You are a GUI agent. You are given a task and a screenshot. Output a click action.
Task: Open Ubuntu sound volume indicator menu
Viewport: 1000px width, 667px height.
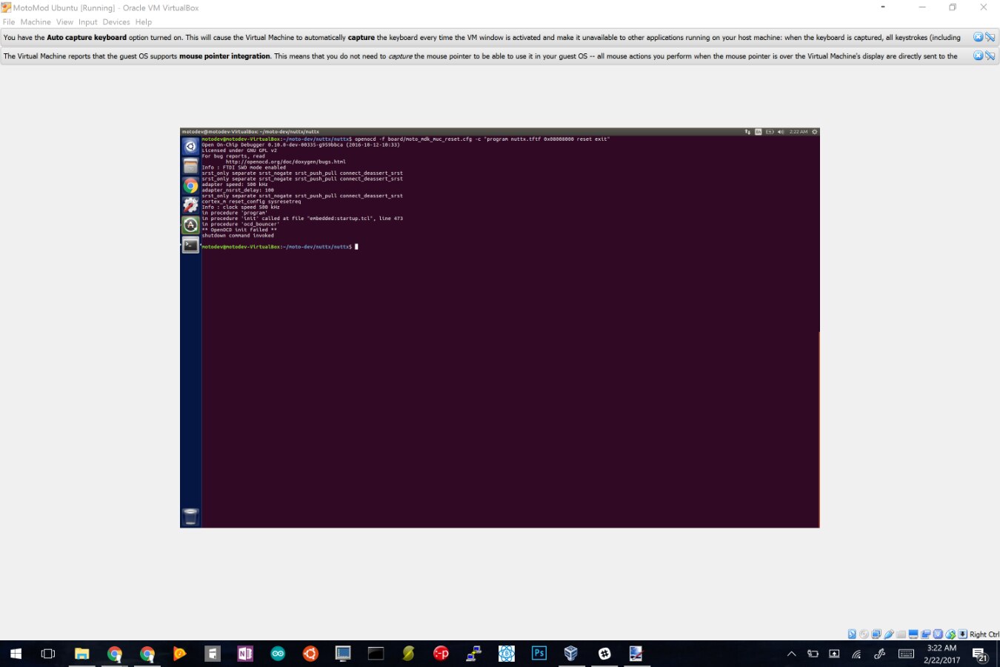(780, 132)
